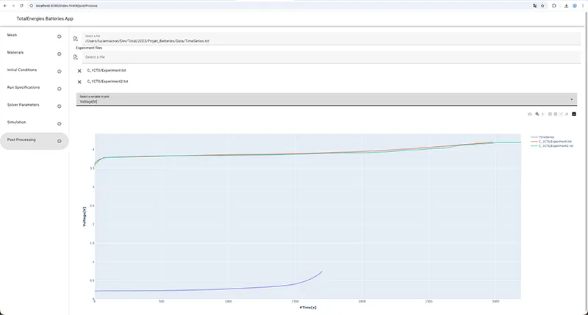
Task: Click the TotalEnergies Batteries App title
Action: click(x=45, y=18)
